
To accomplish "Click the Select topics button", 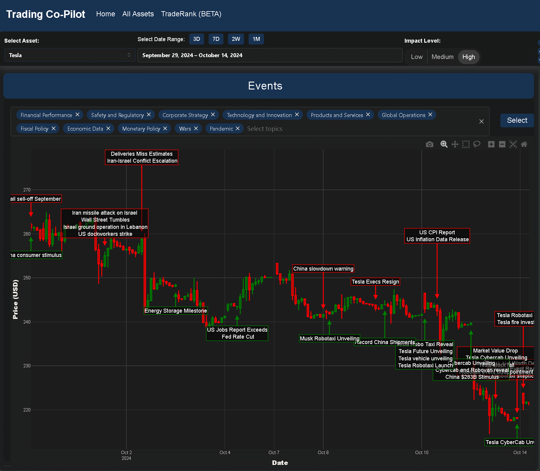I will point(517,120).
